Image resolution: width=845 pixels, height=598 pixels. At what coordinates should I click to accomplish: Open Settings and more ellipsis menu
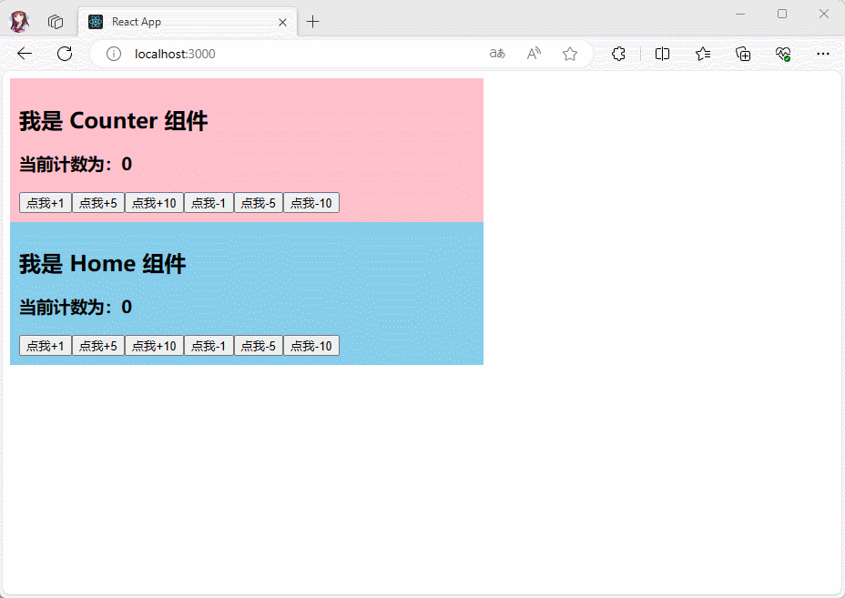click(x=823, y=54)
